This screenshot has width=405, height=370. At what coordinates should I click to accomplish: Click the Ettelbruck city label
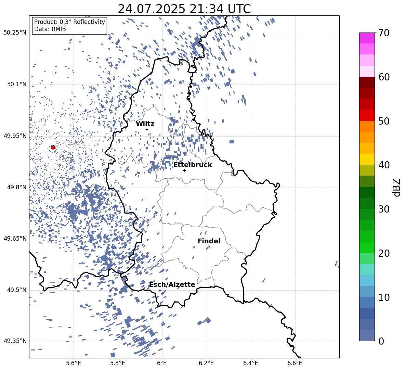[193, 165]
